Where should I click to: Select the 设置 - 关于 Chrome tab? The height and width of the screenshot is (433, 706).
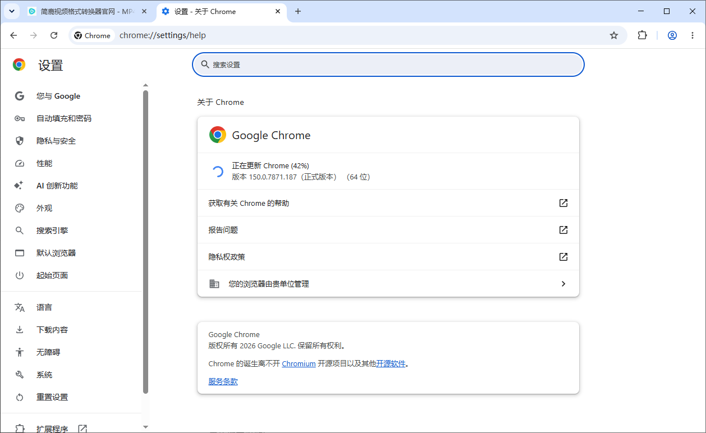(222, 11)
